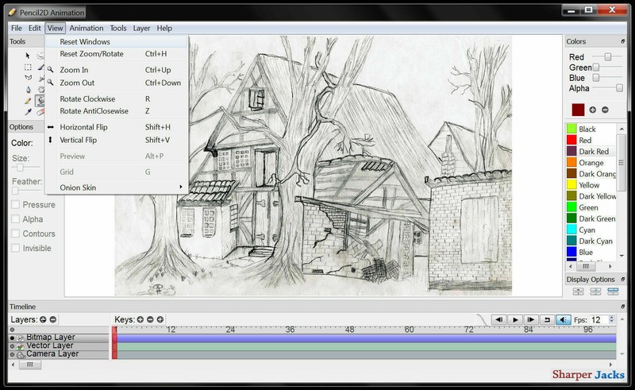635x390 pixels.
Task: Remove layer with Layers minus icon
Action: point(52,319)
